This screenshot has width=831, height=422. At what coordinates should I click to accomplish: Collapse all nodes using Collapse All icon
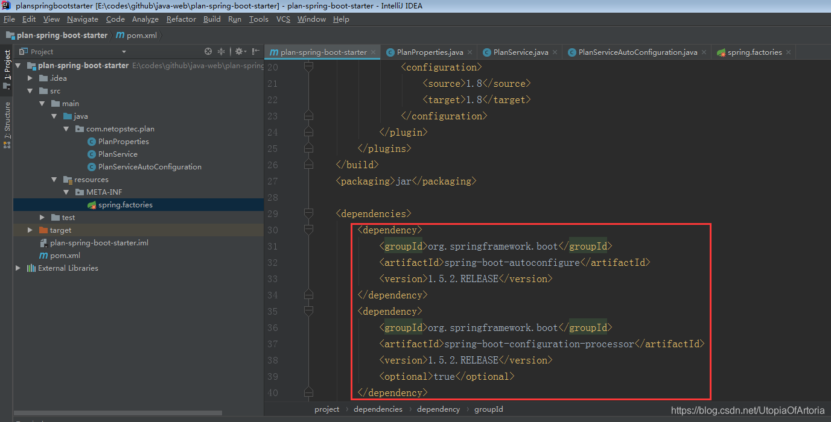coord(221,52)
